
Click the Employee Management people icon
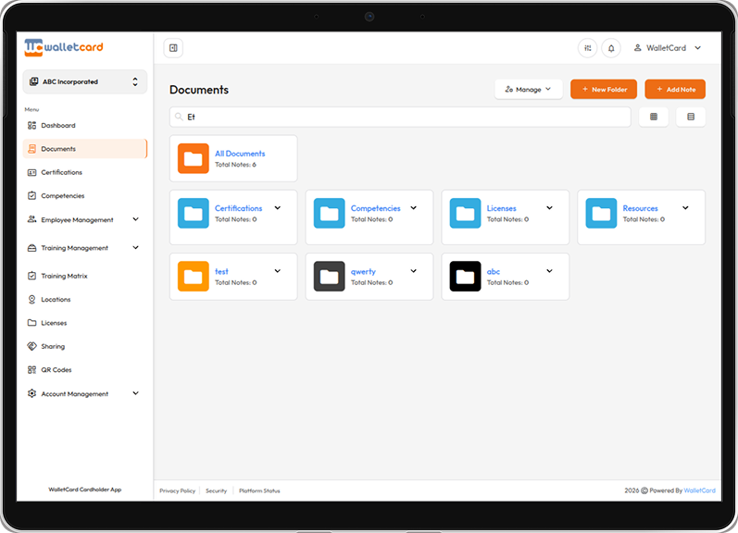[x=31, y=219]
